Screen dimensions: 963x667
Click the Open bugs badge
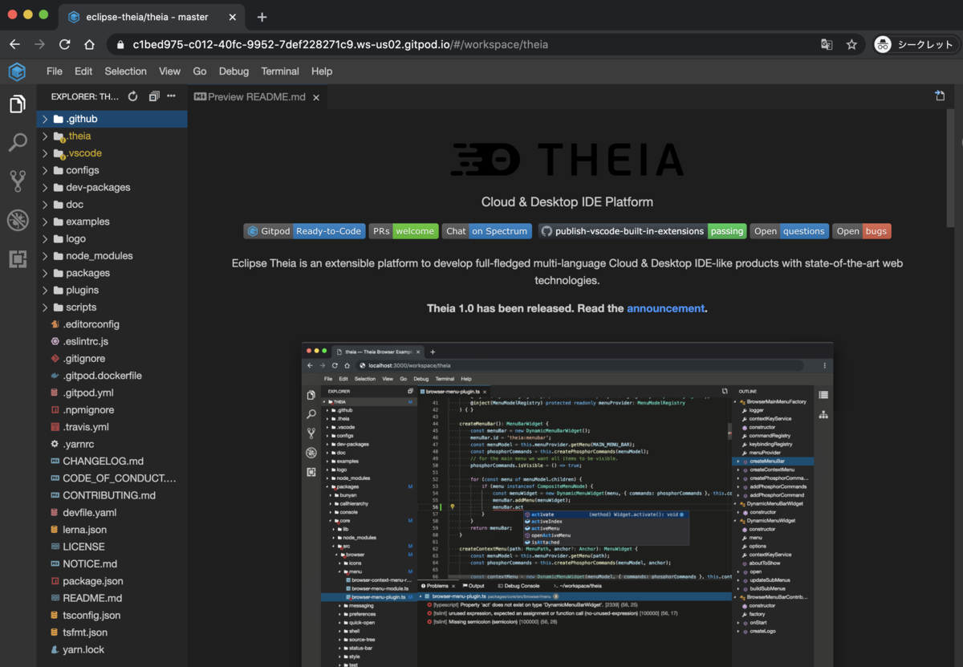pos(861,231)
